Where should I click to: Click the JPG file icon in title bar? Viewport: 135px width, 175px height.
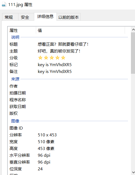tap(4, 5)
